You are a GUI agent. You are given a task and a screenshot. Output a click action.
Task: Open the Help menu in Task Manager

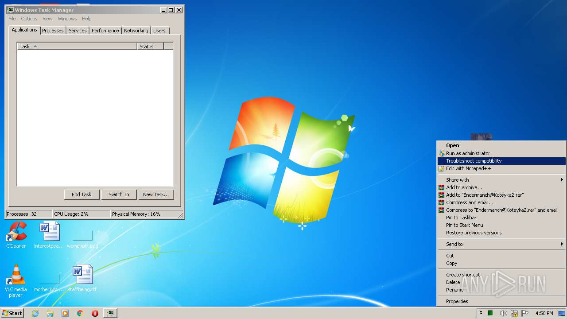(87, 19)
